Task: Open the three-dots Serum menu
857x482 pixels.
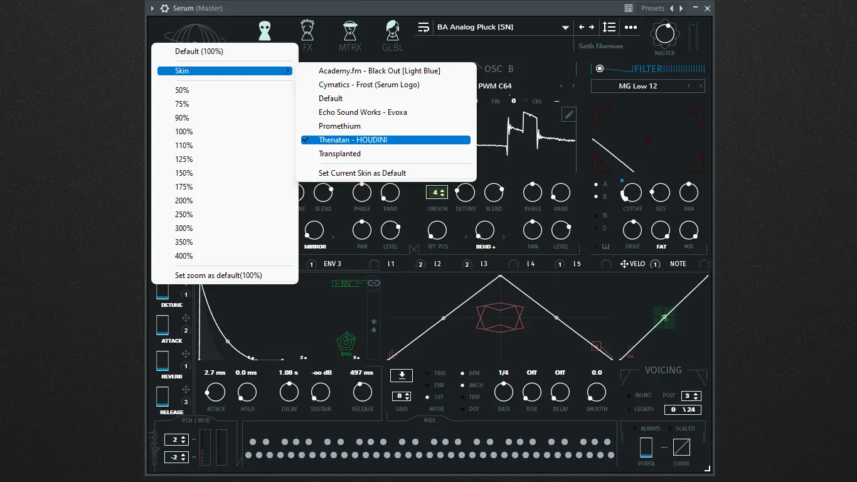Action: 631,27
